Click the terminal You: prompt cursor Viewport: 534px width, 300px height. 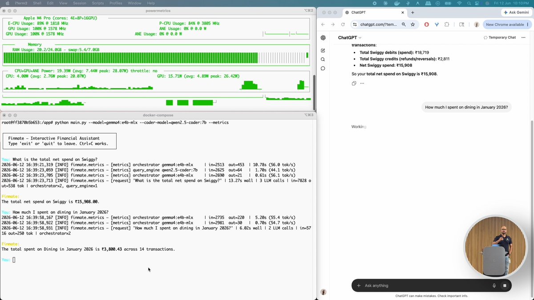click(14, 260)
